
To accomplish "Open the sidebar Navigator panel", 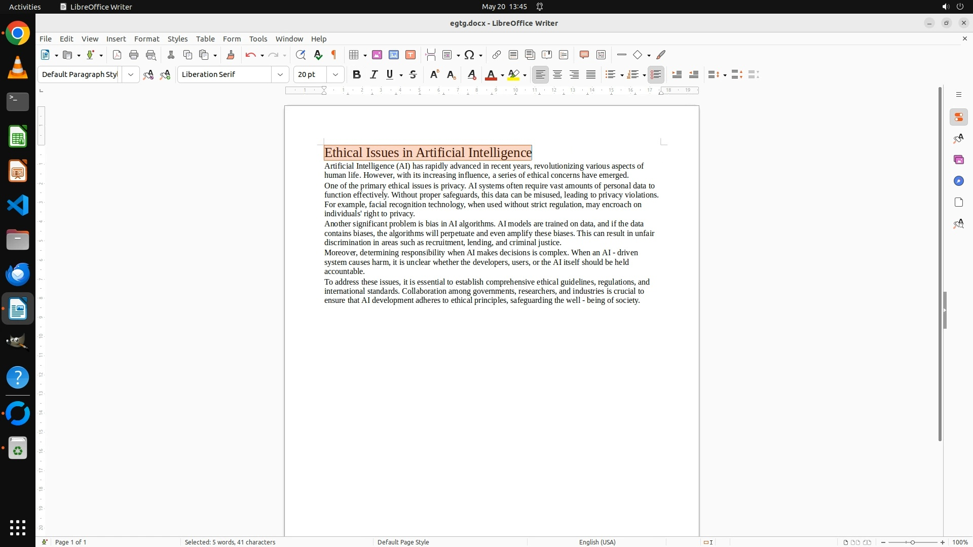I will click(x=958, y=181).
